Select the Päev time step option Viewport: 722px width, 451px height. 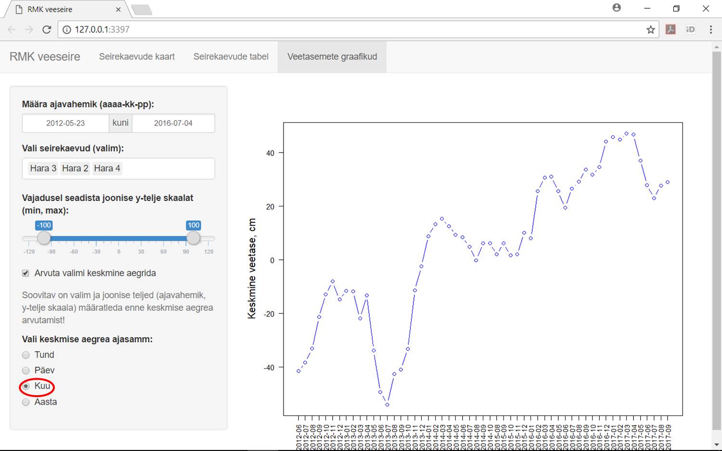coord(26,371)
